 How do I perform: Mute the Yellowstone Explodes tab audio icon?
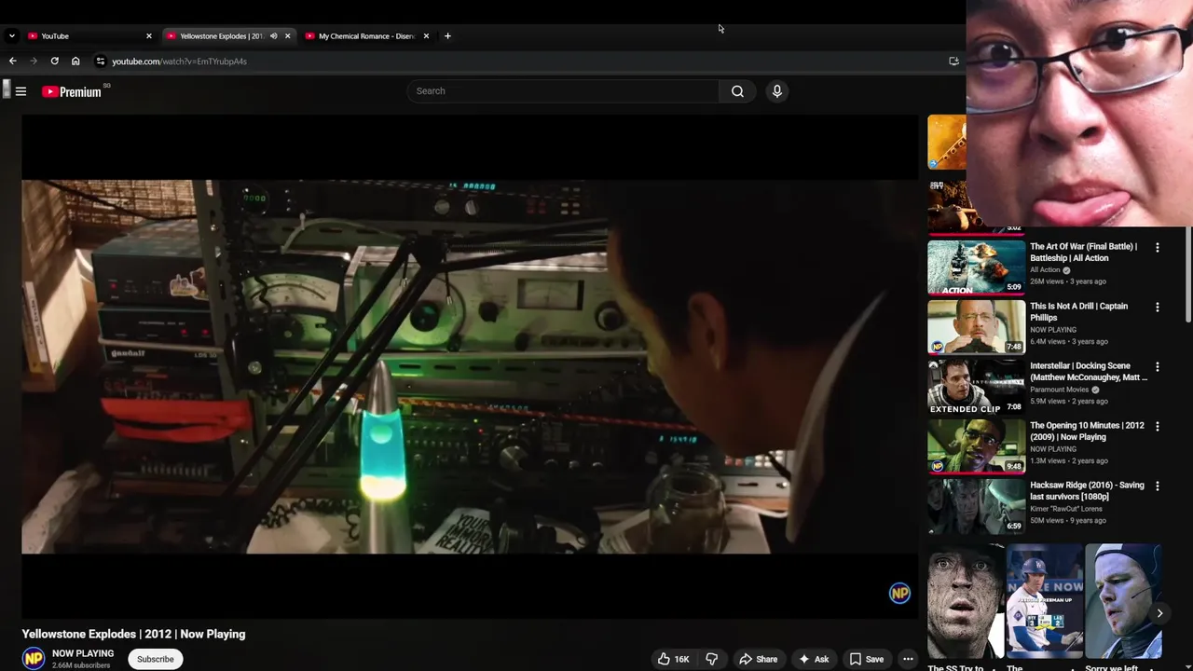273,36
